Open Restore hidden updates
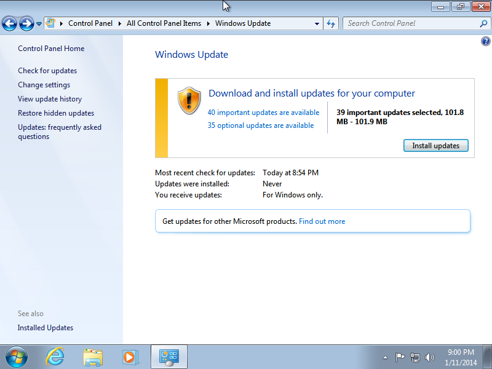Image resolution: width=492 pixels, height=369 pixels. coord(56,113)
